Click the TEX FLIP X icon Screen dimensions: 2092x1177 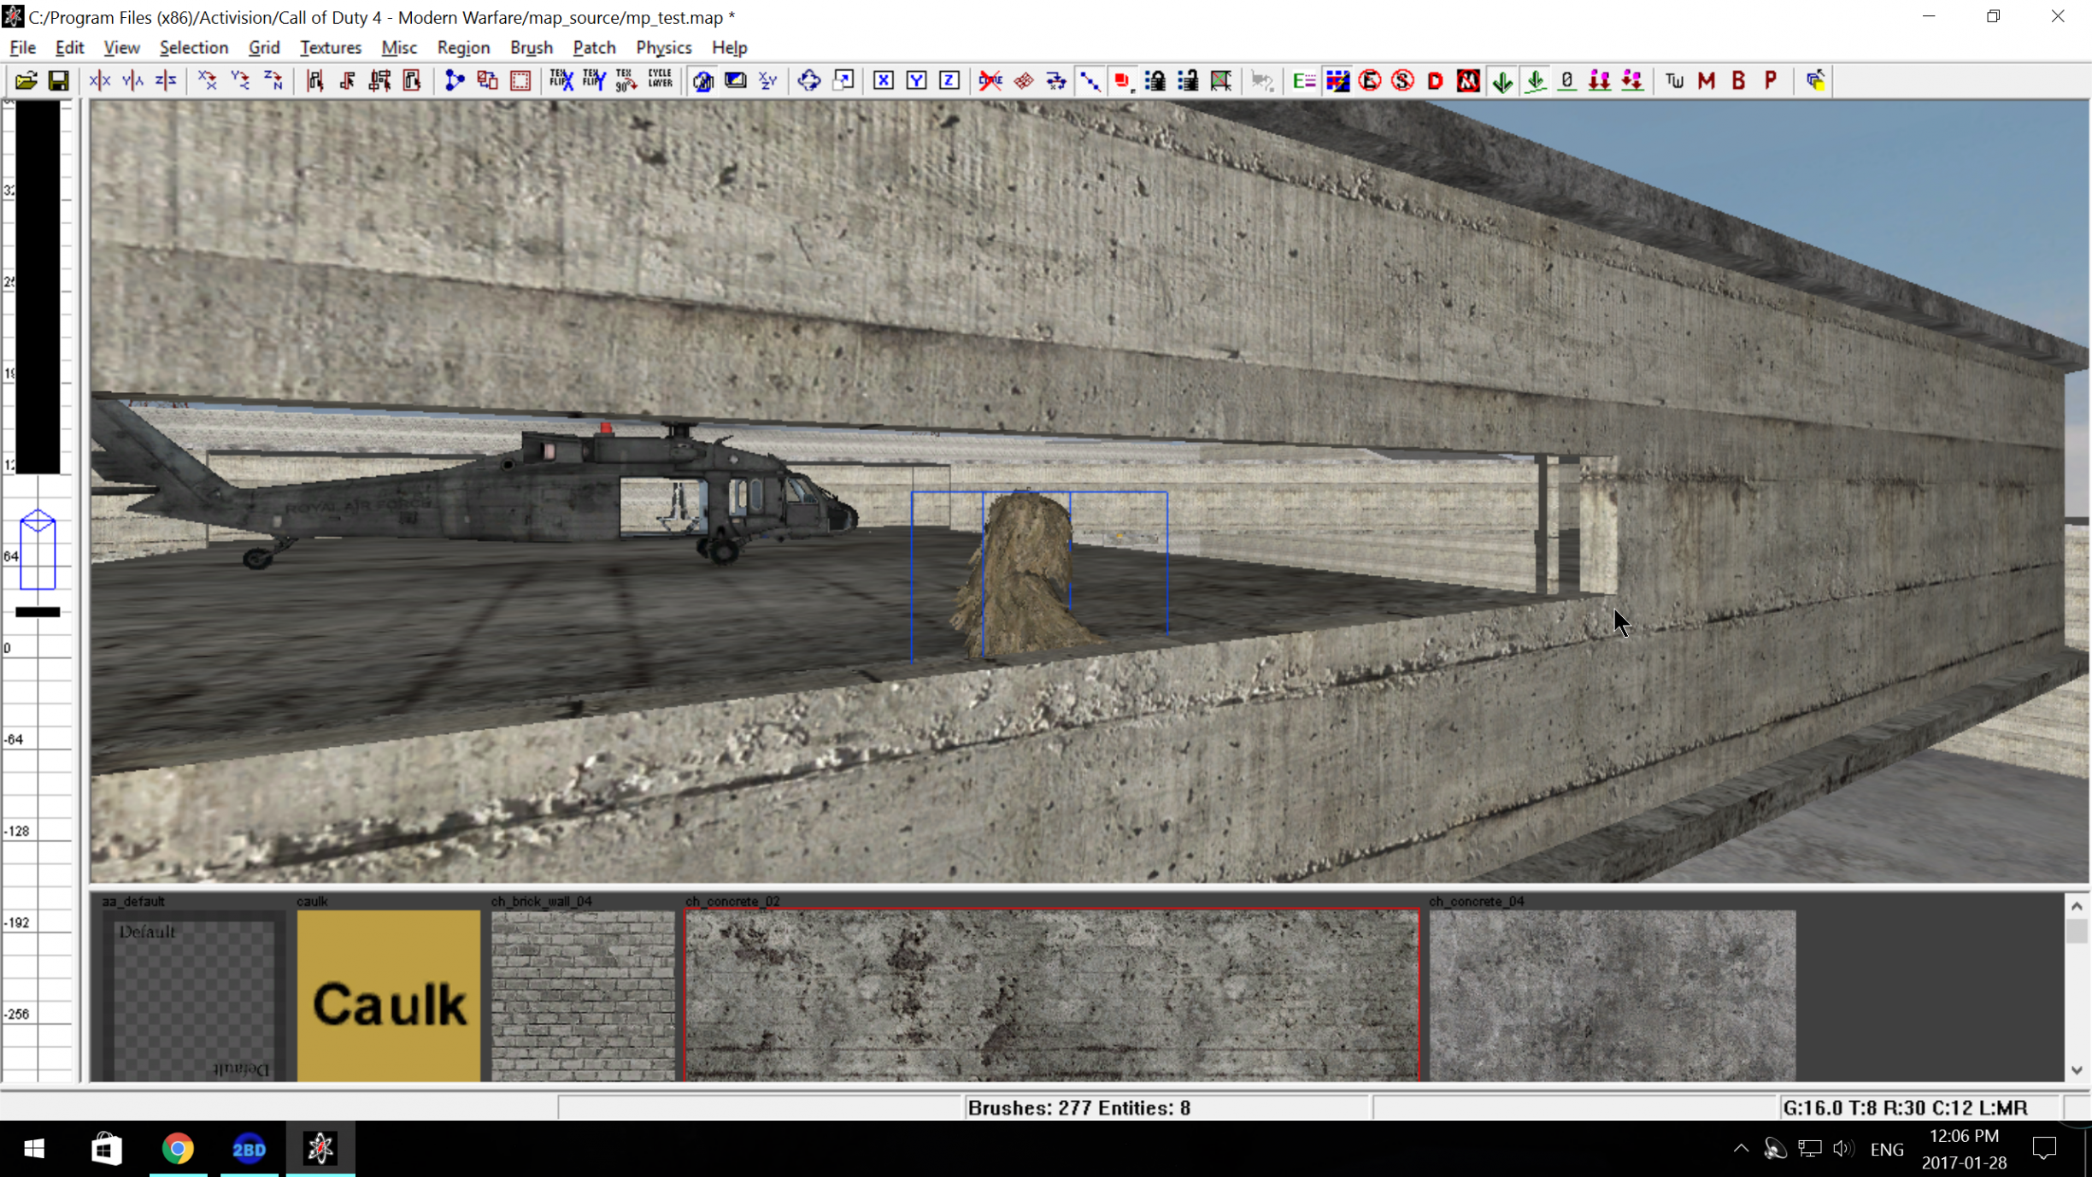(561, 80)
